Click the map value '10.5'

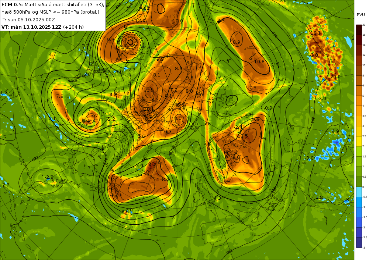coord(148,90)
